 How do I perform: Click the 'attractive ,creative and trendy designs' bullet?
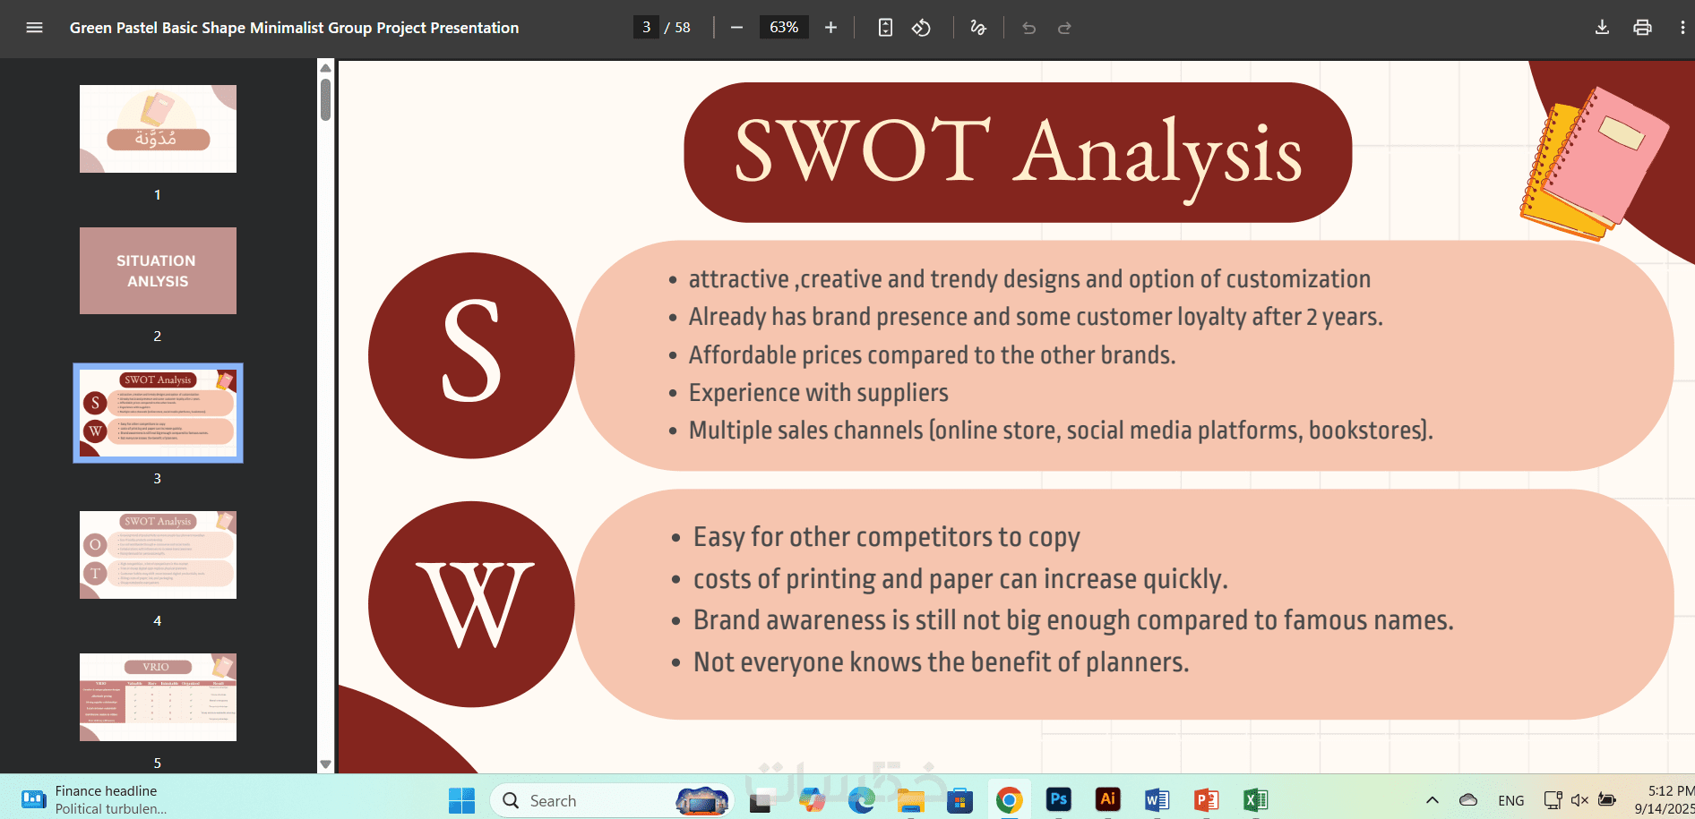pyautogui.click(x=1029, y=279)
